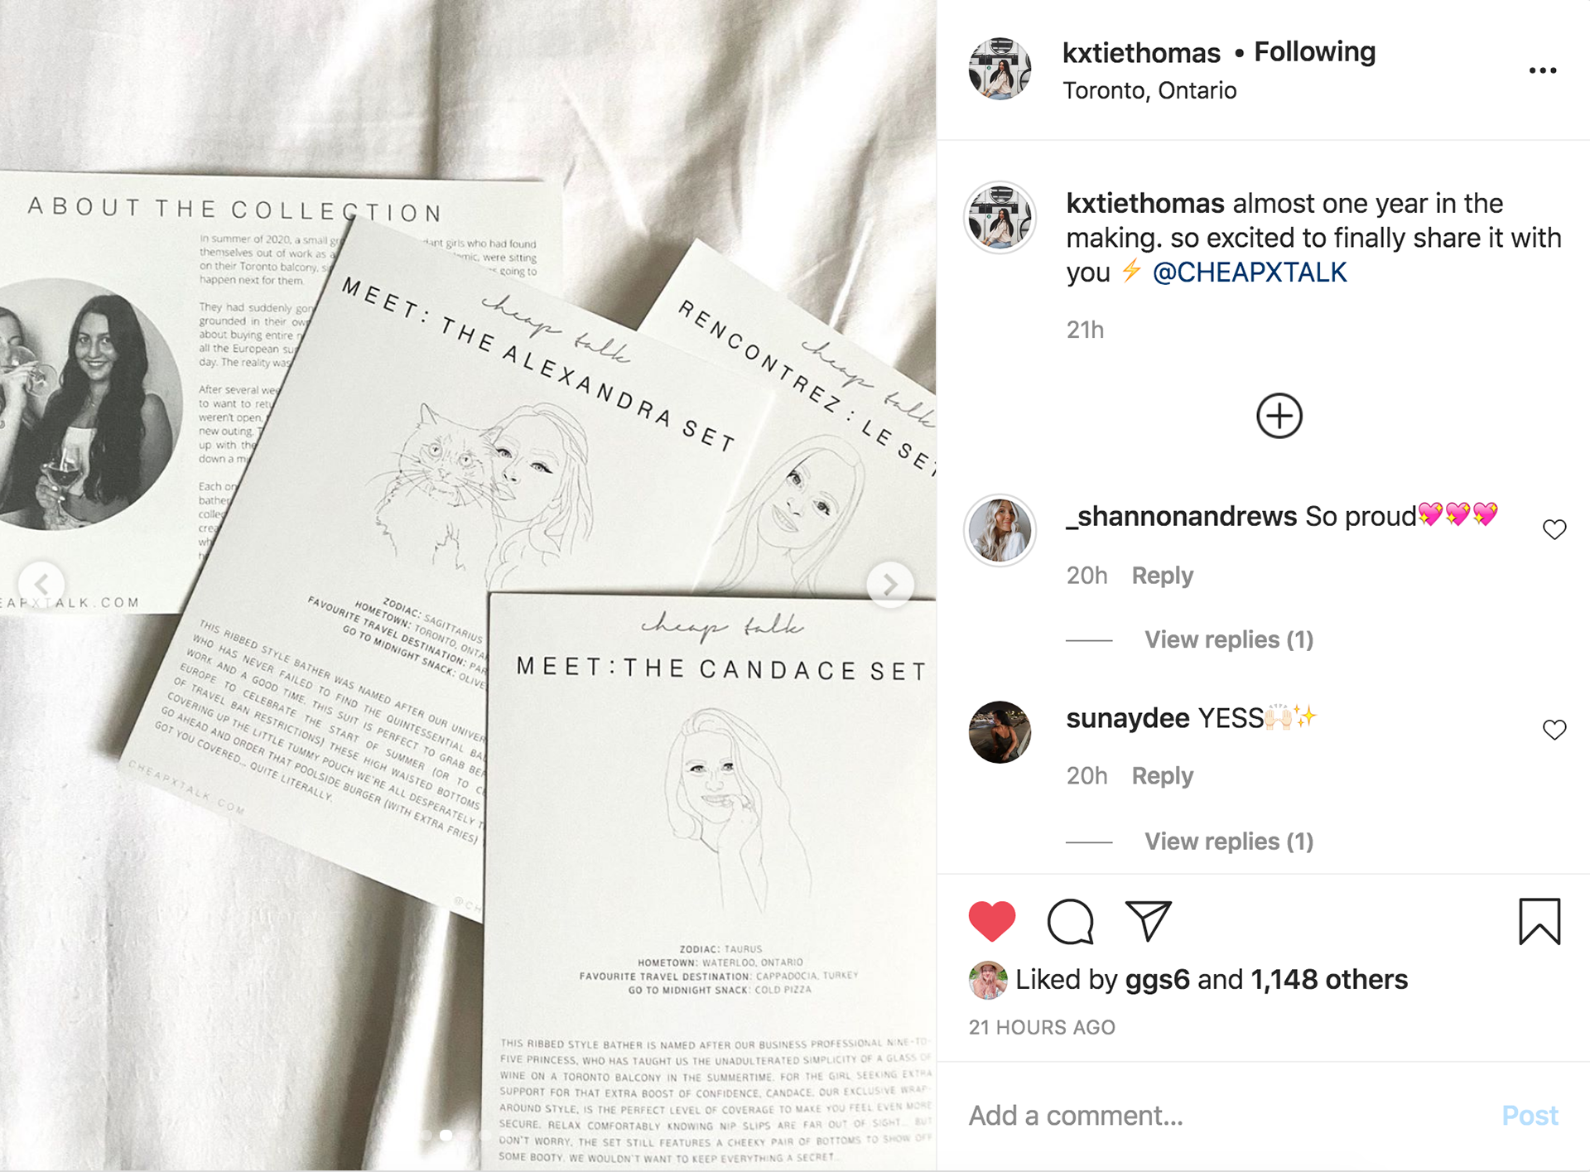
Task: View 1,148 others who liked
Action: coord(1328,980)
